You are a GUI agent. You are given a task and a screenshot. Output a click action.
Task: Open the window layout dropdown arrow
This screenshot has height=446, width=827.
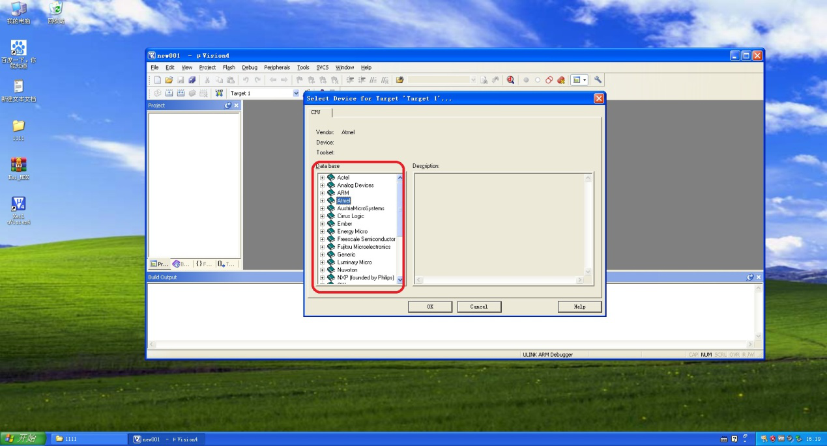coord(585,80)
